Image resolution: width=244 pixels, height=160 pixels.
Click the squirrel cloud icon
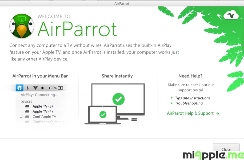click(231, 15)
